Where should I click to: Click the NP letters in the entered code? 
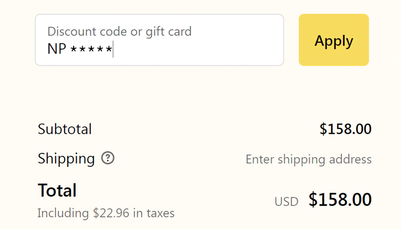[x=57, y=49]
